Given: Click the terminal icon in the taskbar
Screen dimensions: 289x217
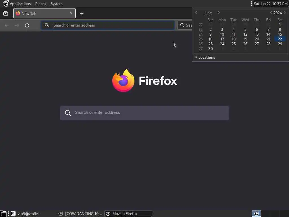Looking at the screenshot, I should pyautogui.click(x=13, y=214).
